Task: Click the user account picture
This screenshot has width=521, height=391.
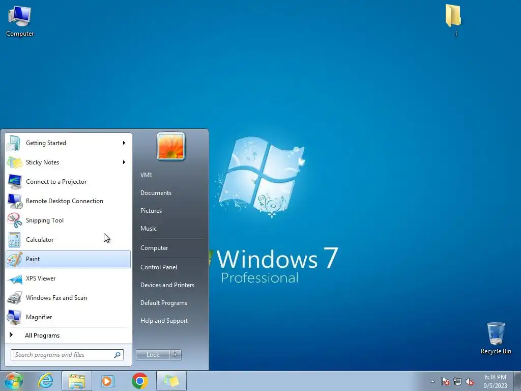Action: (171, 146)
